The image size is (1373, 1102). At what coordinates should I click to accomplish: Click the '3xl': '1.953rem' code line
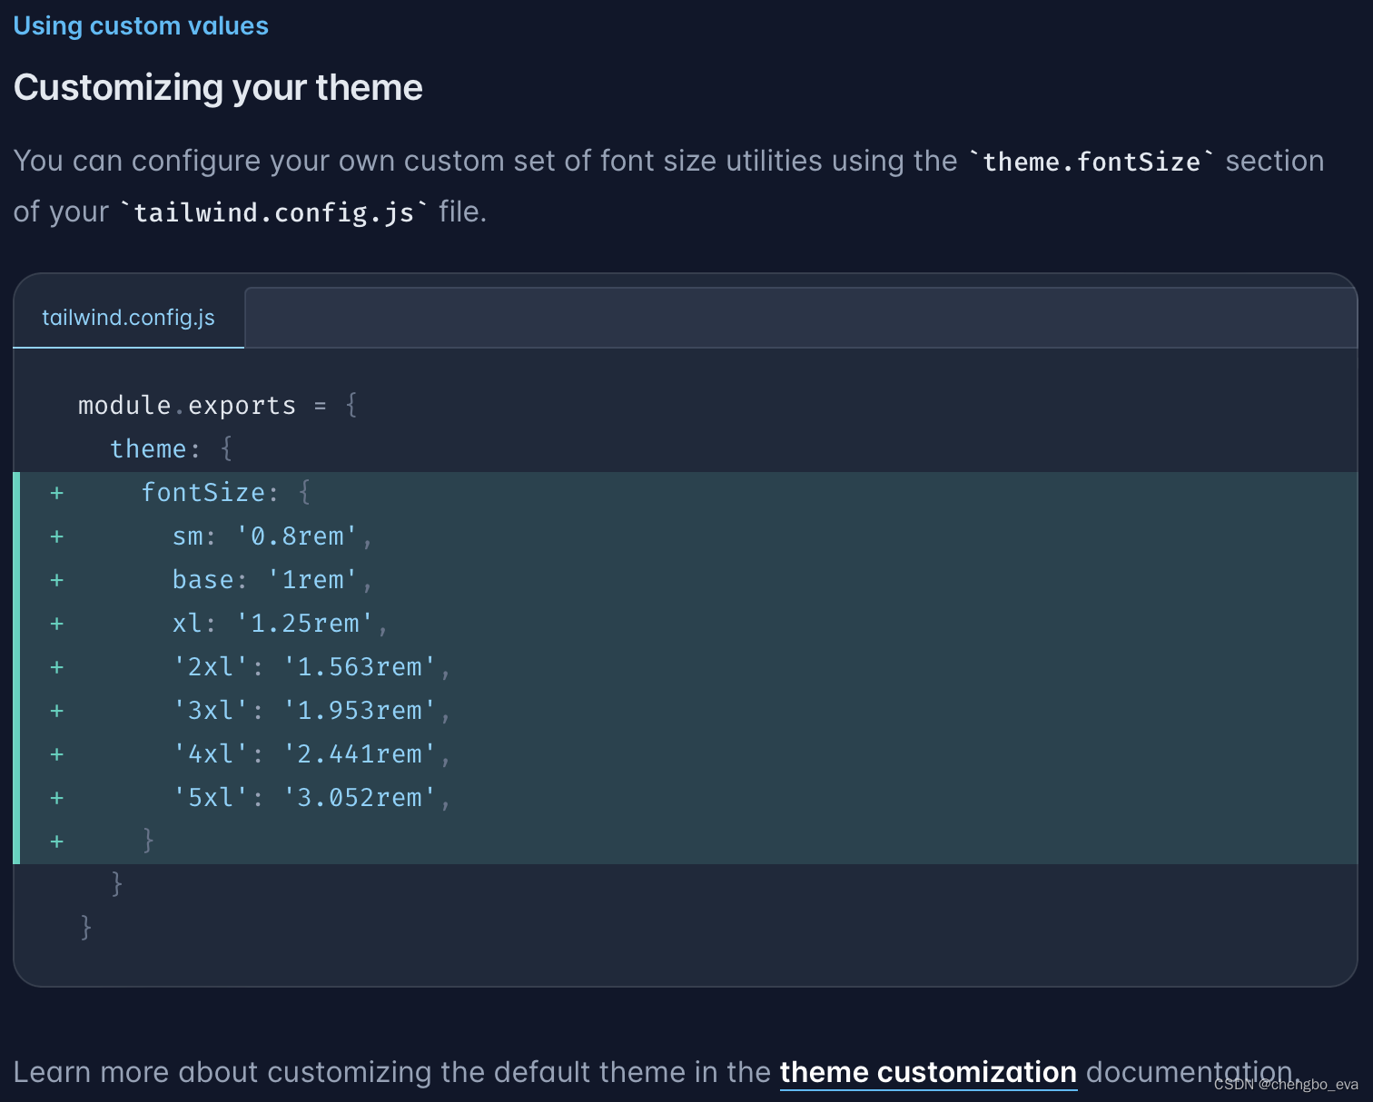(311, 710)
